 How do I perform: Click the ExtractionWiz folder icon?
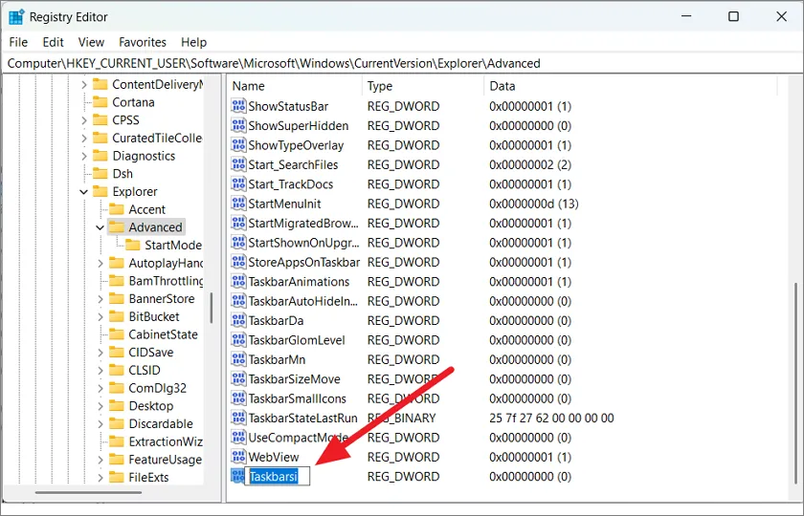(x=117, y=441)
